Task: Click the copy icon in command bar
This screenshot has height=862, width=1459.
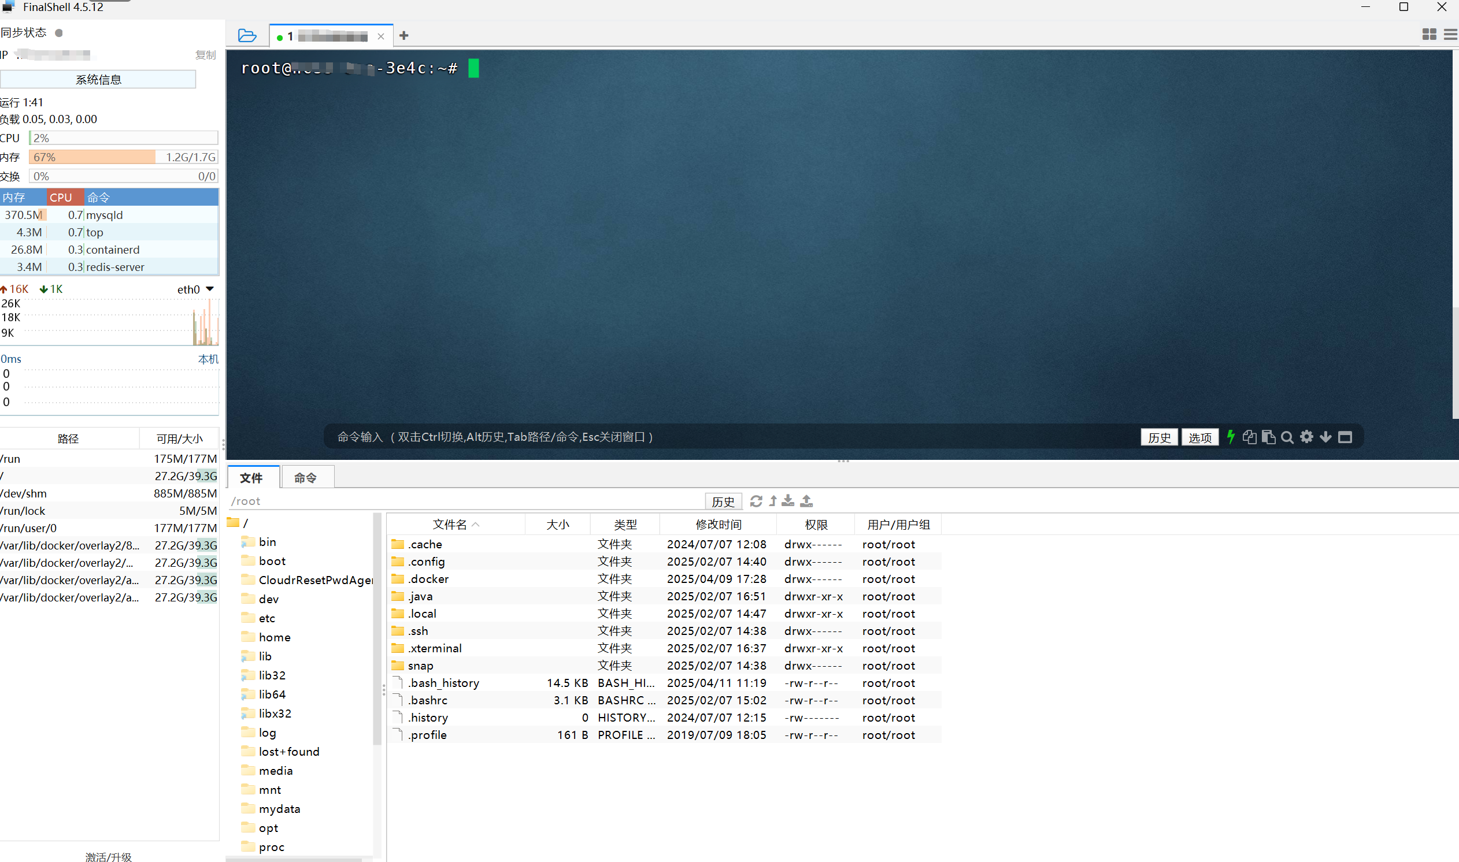Action: 1249,437
